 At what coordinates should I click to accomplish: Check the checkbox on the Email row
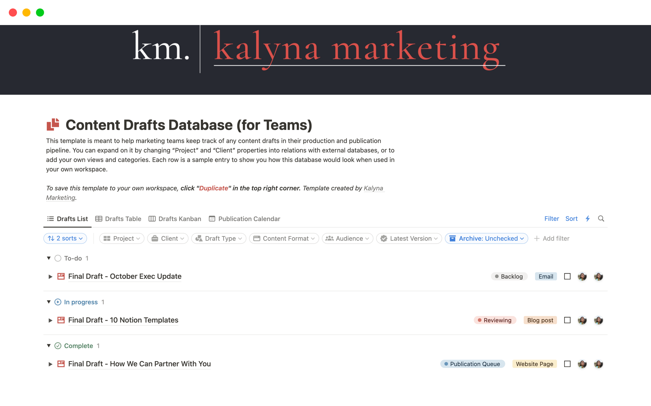[x=567, y=276]
